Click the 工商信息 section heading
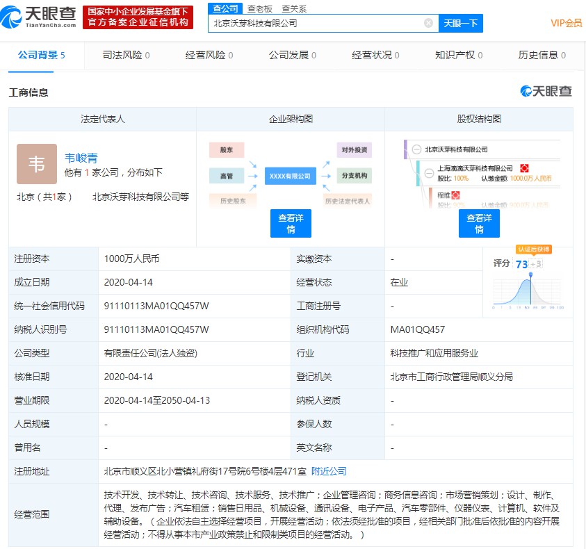Image resolution: width=586 pixels, height=549 pixels. click(29, 92)
